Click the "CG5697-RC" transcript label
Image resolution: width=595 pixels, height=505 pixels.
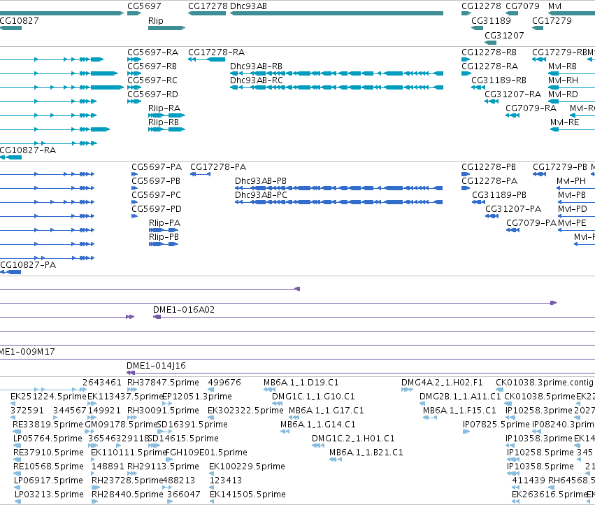click(152, 80)
